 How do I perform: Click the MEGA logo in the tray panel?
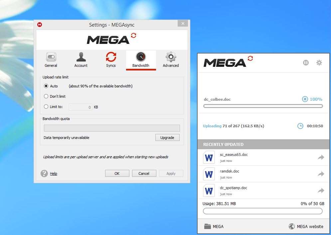point(228,61)
